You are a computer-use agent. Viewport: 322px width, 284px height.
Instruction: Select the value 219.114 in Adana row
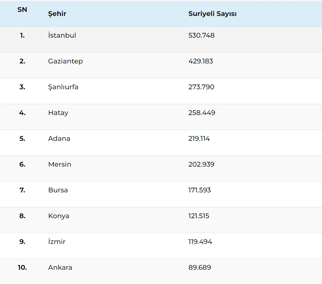click(x=199, y=139)
